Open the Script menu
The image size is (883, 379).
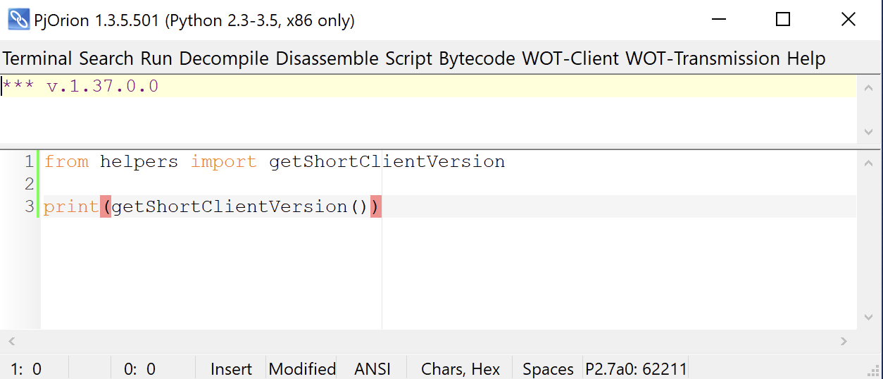[x=408, y=58]
